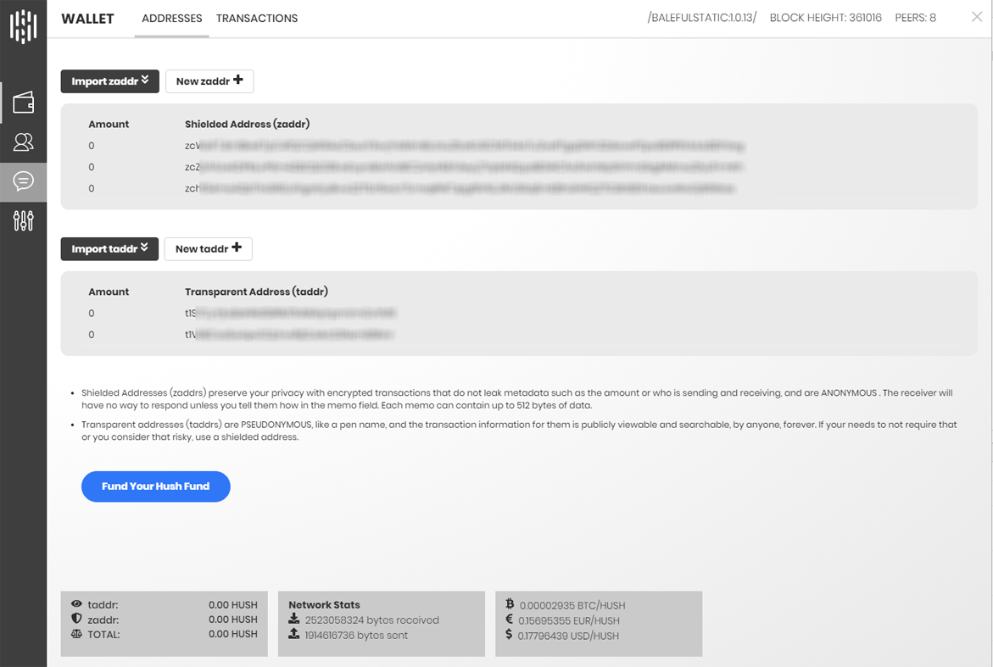Click the Bitcoin symbol icon for BTC/HUSH

click(510, 603)
